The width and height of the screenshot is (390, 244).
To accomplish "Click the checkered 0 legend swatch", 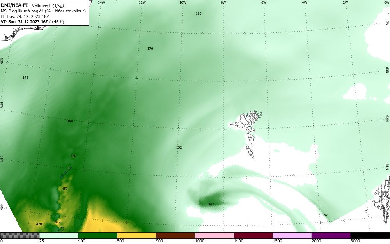I will 19,235.
